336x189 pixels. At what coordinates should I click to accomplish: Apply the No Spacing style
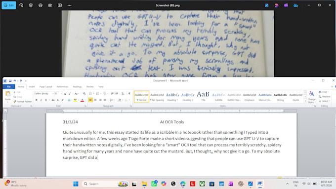(x=157, y=97)
